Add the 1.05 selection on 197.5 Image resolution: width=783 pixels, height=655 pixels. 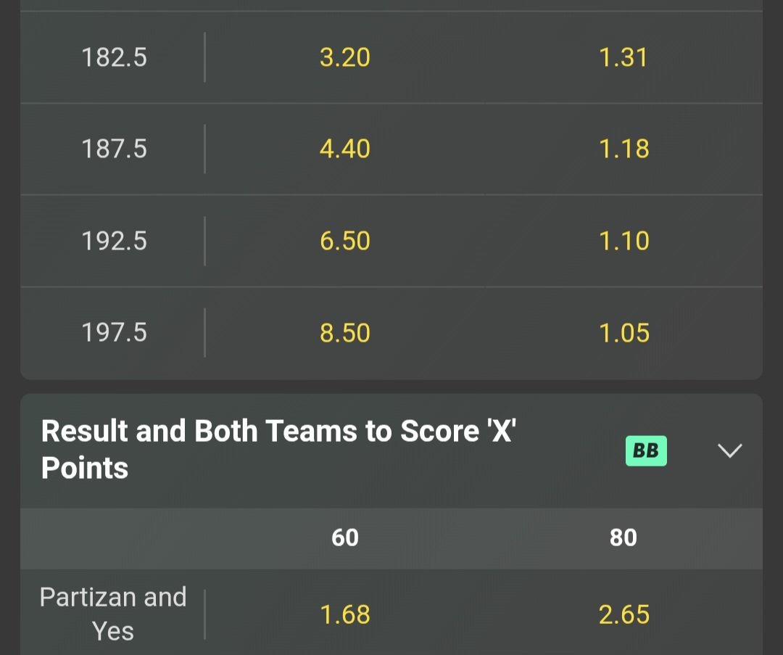coord(623,333)
